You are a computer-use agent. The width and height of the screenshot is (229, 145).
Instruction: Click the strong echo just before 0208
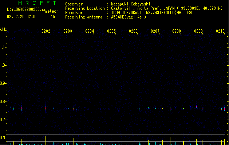[x=170, y=109]
